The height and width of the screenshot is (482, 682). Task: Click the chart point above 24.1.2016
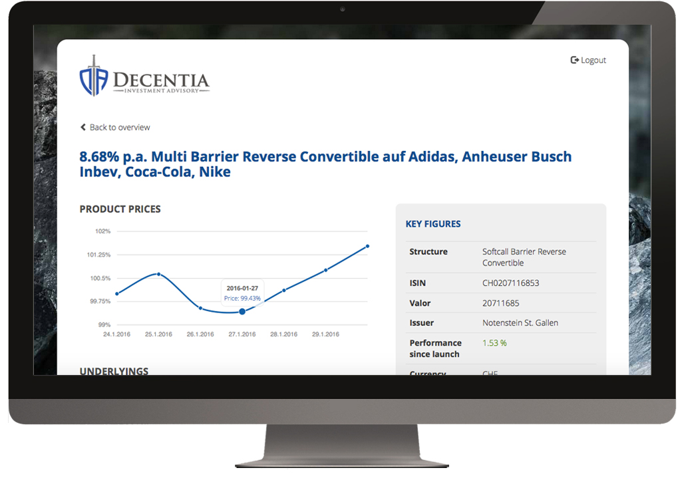tap(117, 293)
